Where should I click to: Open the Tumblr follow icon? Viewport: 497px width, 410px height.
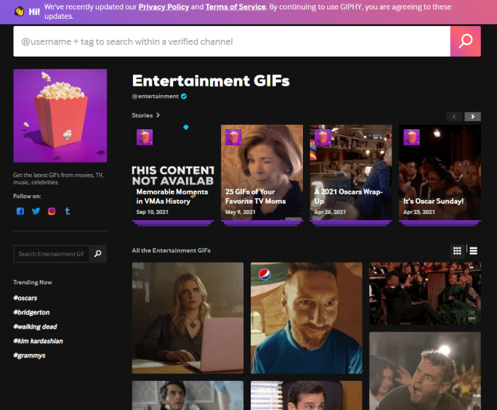(x=68, y=211)
